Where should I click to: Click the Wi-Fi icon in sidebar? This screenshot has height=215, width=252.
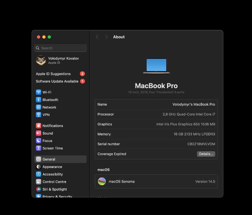coord(38,92)
